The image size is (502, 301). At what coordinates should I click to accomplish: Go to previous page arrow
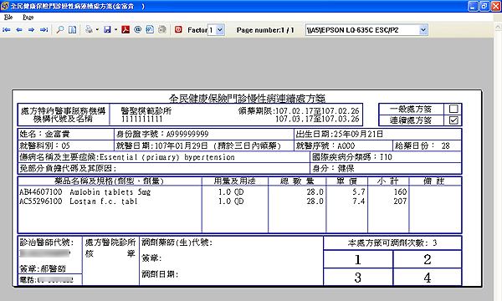pyautogui.click(x=19, y=30)
